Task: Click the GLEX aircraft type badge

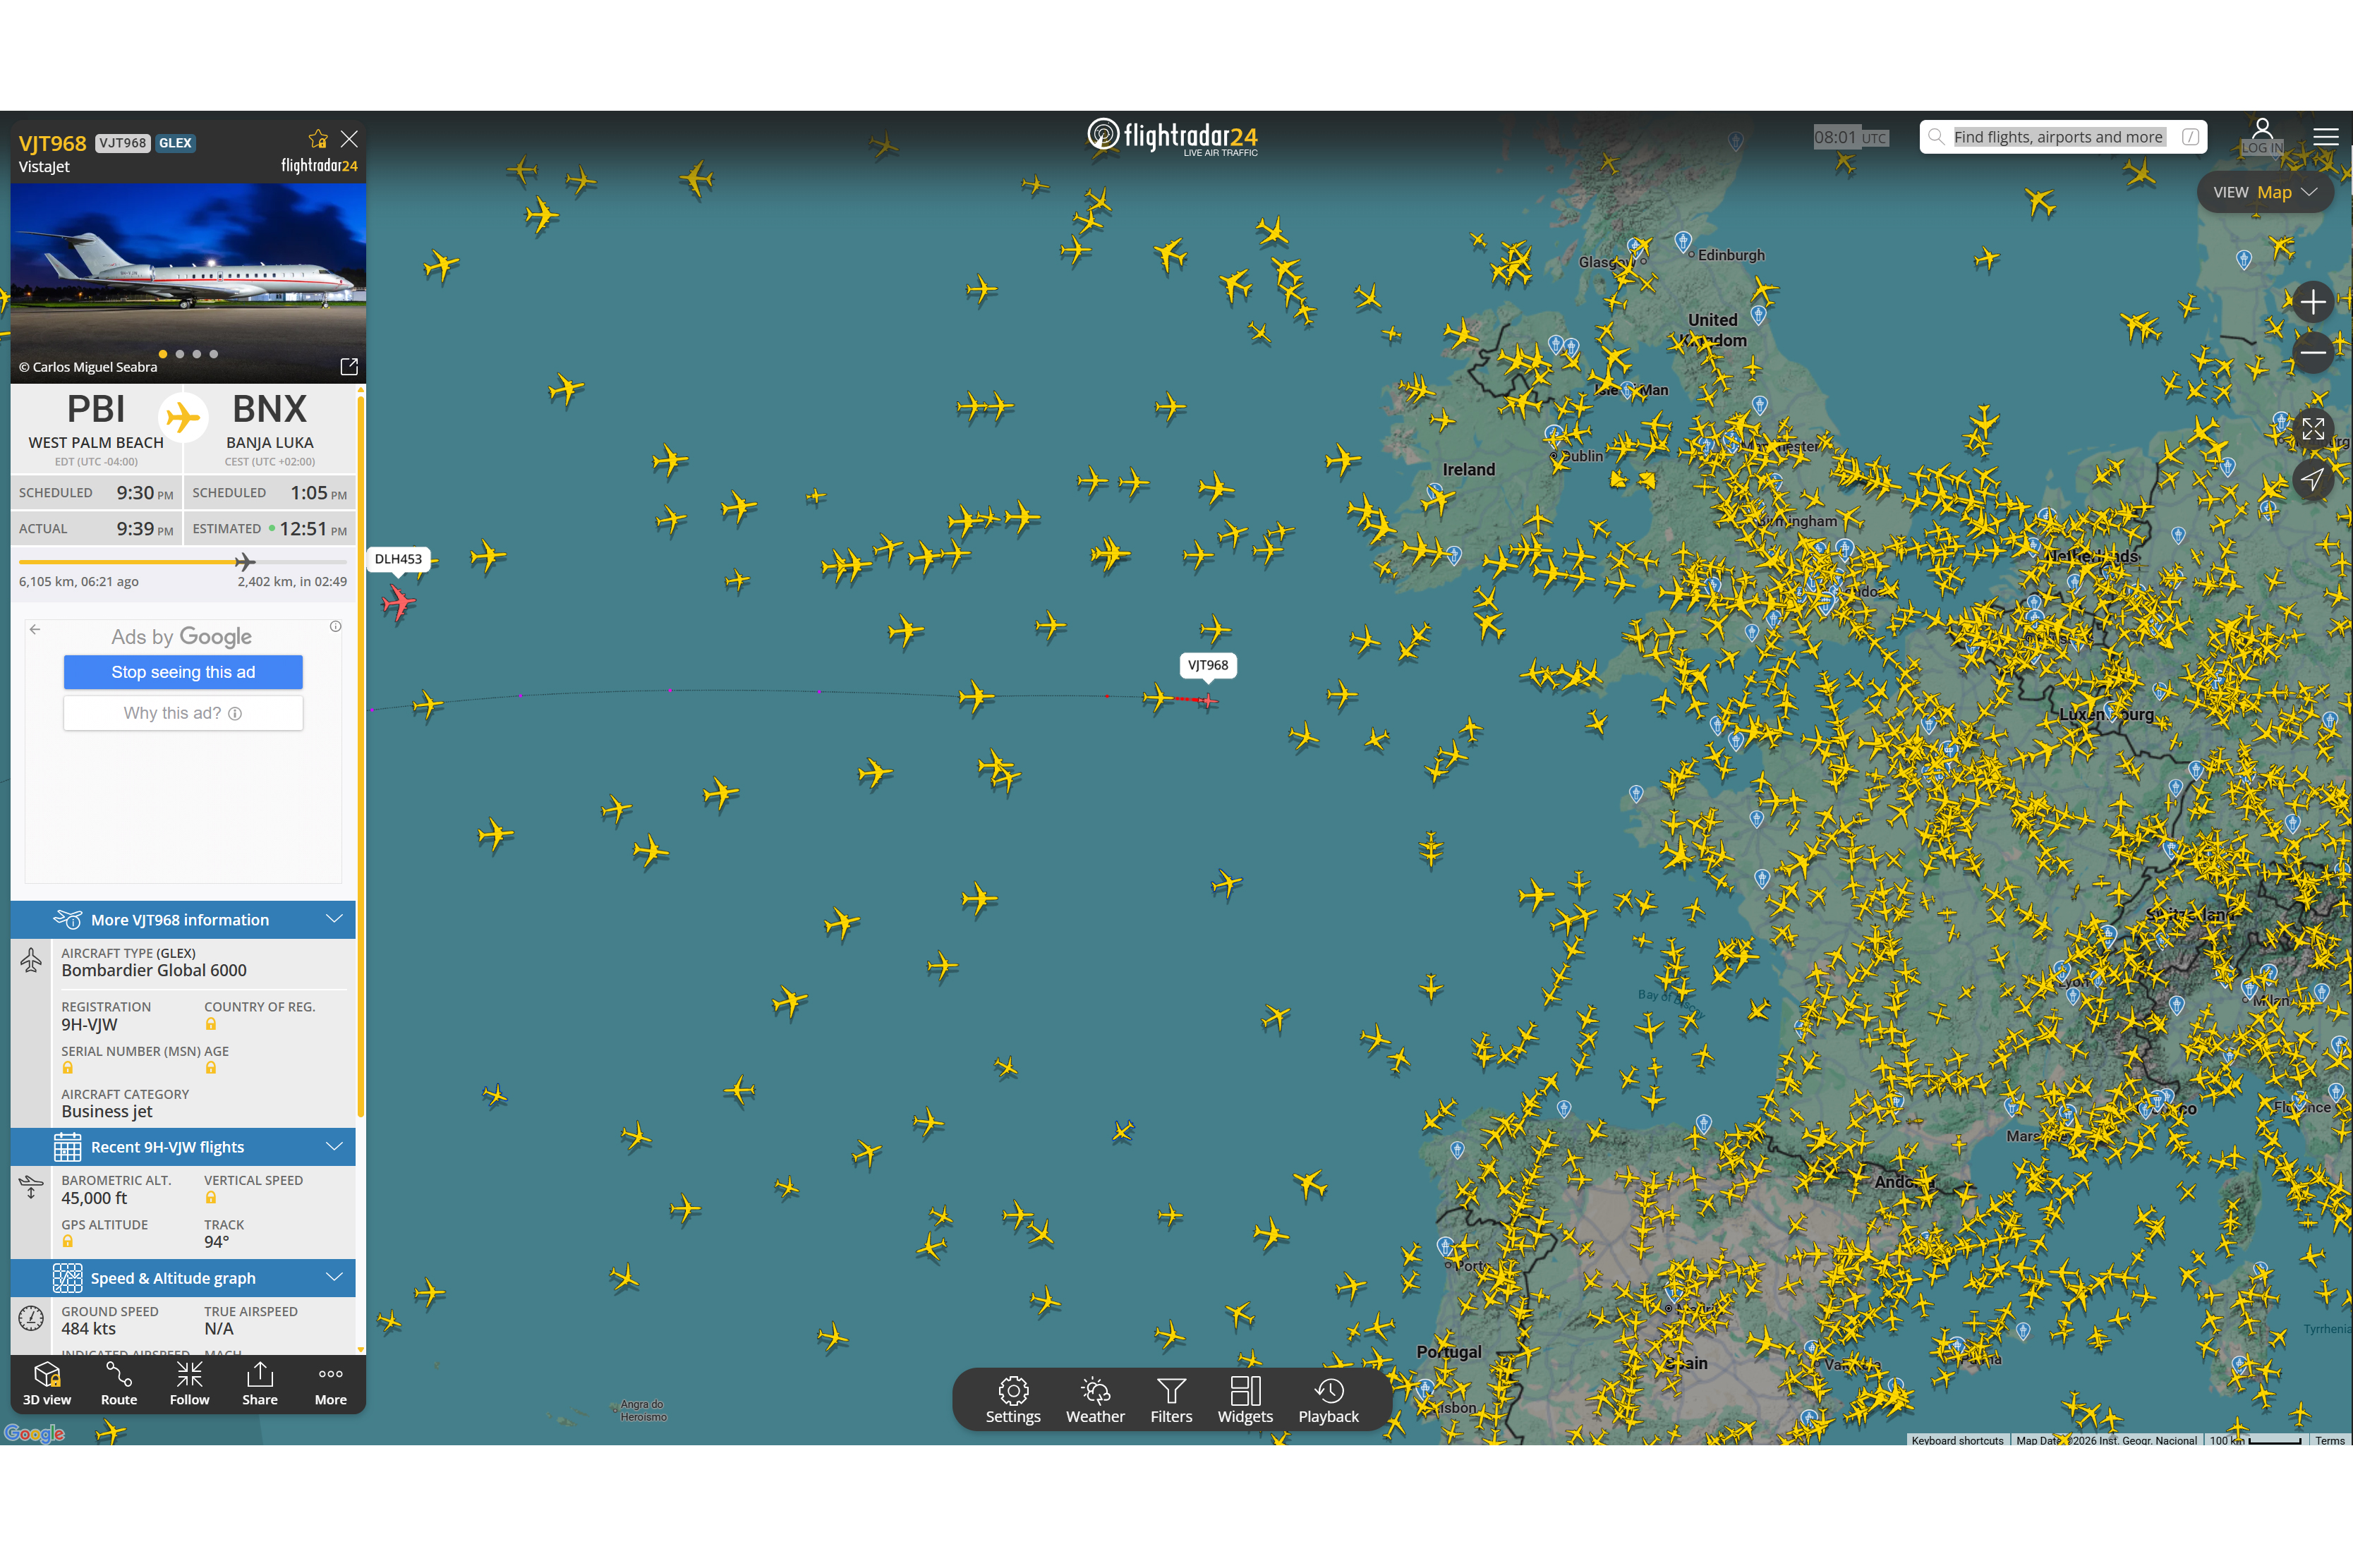Action: [175, 143]
